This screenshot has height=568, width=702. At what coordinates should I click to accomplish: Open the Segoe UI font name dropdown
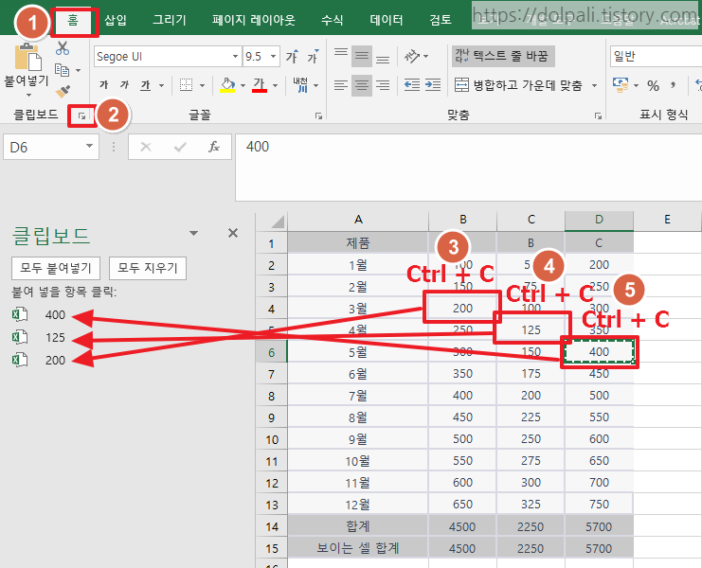pos(235,57)
